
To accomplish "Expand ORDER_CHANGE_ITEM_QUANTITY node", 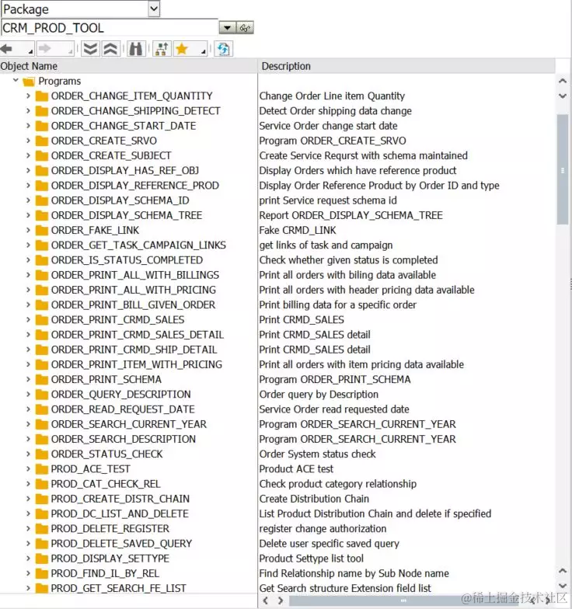I will coord(28,96).
